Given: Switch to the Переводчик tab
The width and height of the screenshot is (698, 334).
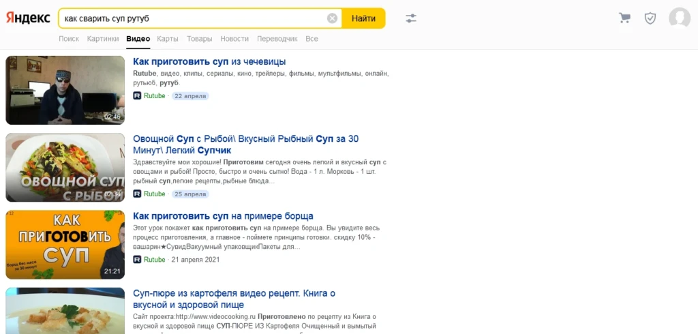Looking at the screenshot, I should (x=277, y=39).
